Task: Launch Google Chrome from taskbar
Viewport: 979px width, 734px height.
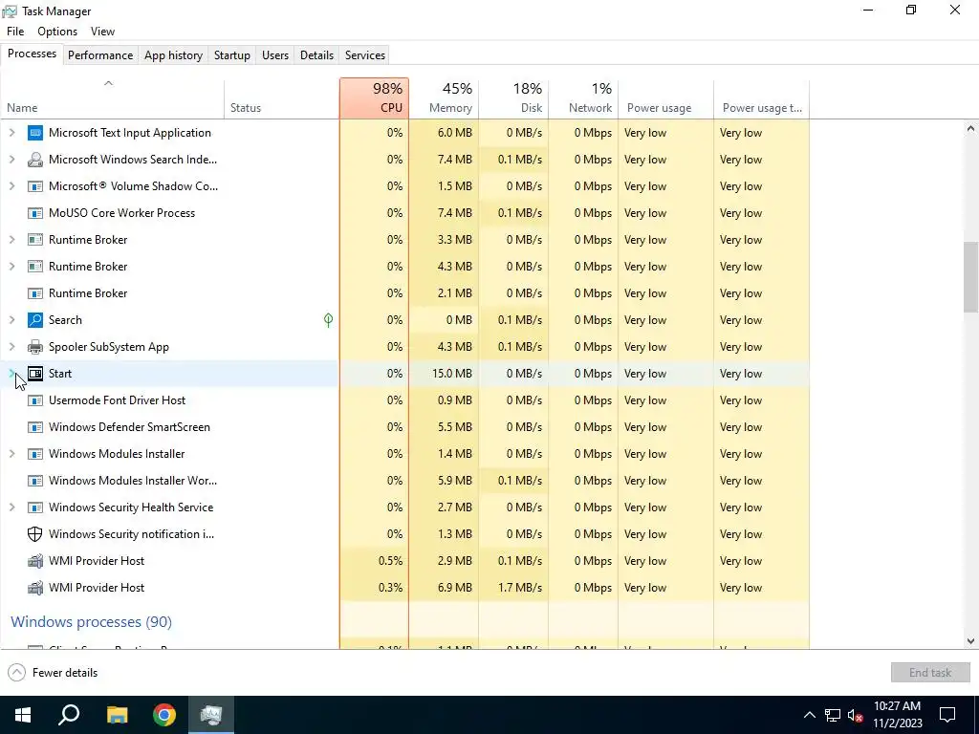Action: click(164, 715)
